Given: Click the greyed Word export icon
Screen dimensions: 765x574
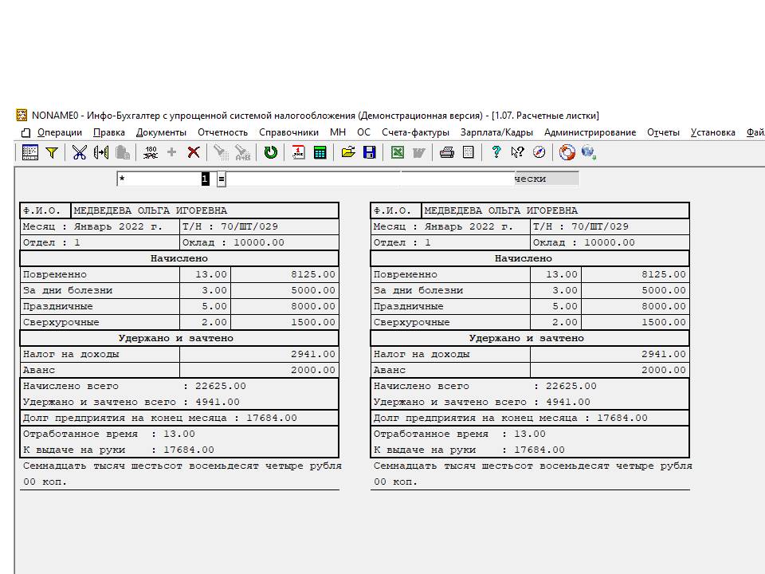Looking at the screenshot, I should point(419,152).
